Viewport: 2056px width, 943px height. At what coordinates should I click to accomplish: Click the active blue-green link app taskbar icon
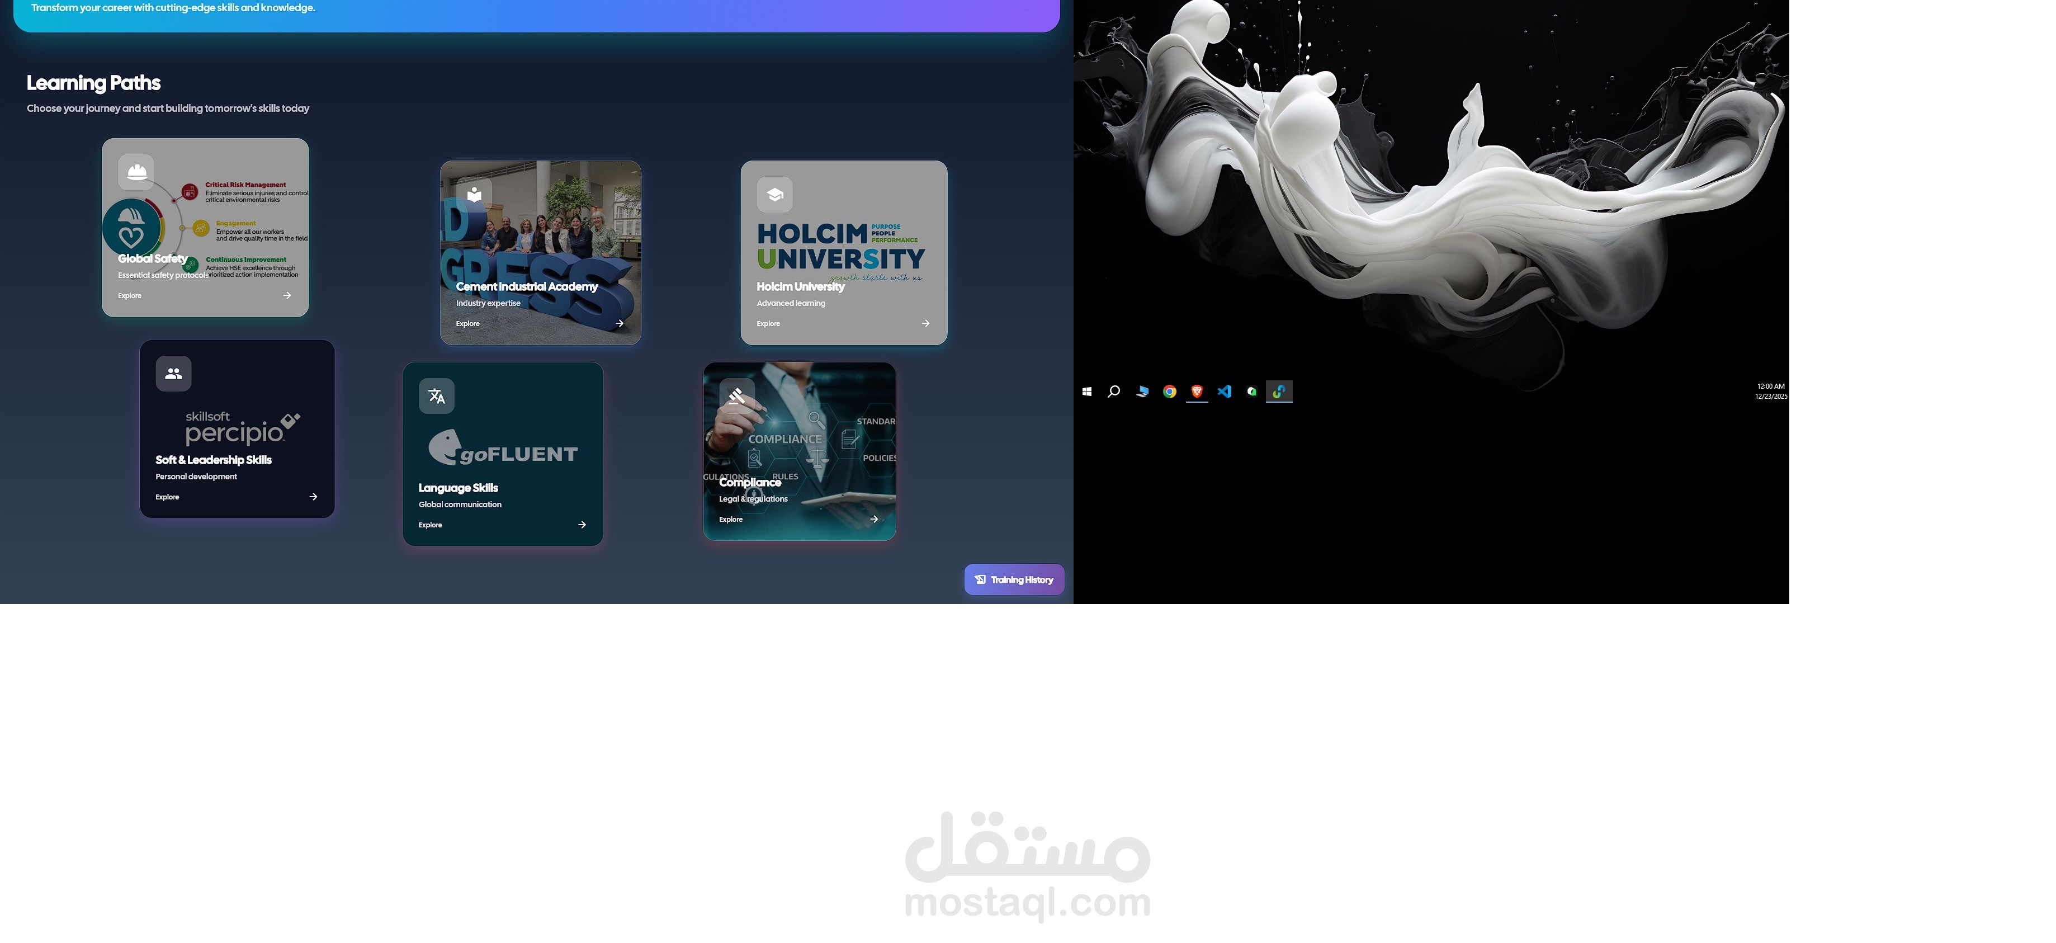1279,392
